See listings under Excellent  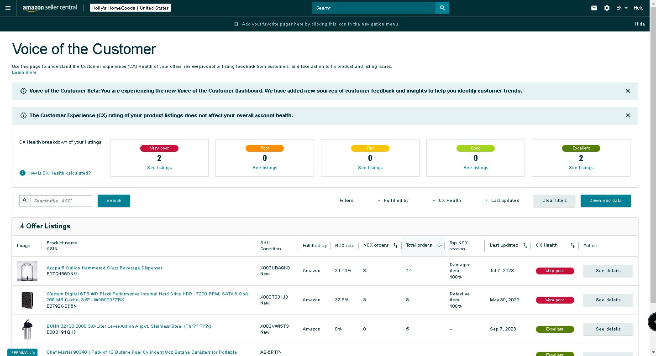click(581, 168)
